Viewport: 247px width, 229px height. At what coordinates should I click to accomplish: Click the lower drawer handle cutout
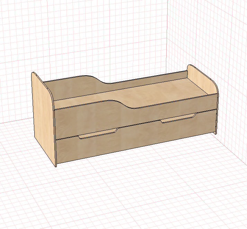coord(98,134)
